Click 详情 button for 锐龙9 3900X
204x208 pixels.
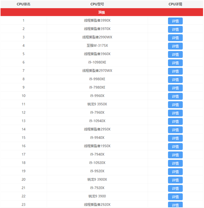coord(175,180)
